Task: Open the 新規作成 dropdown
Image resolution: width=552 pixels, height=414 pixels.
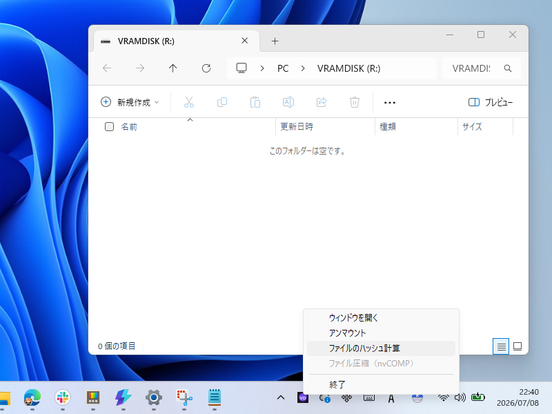Action: pos(130,102)
